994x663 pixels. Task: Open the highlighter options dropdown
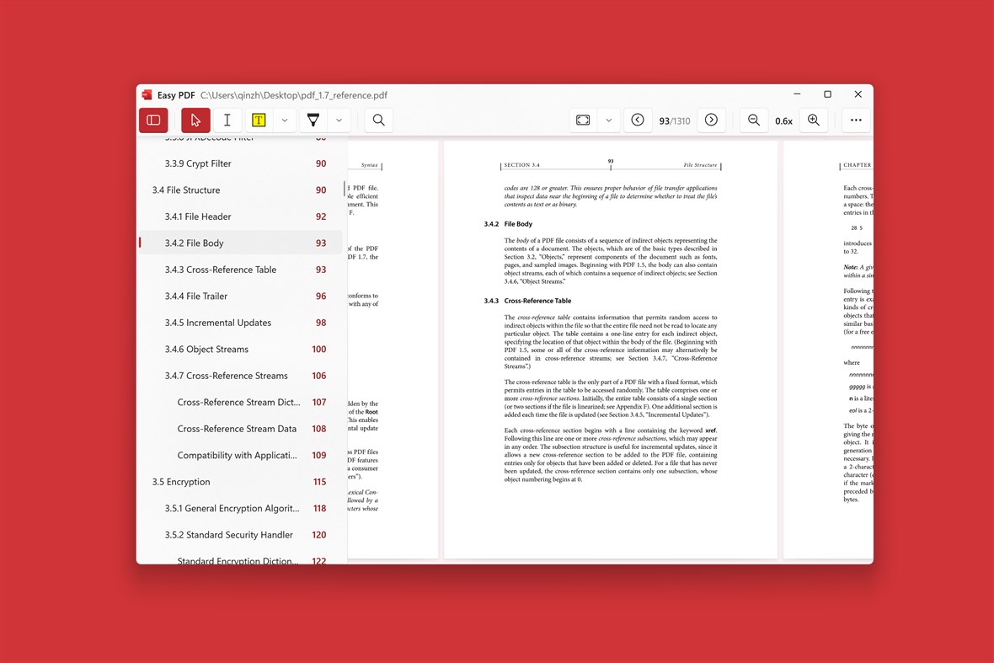284,120
